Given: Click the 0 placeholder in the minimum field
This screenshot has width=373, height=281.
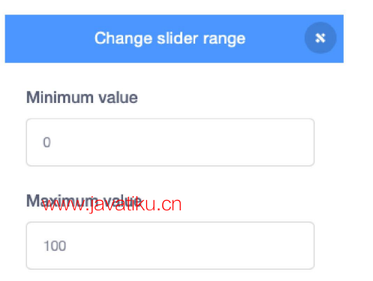Looking at the screenshot, I should click(47, 142).
